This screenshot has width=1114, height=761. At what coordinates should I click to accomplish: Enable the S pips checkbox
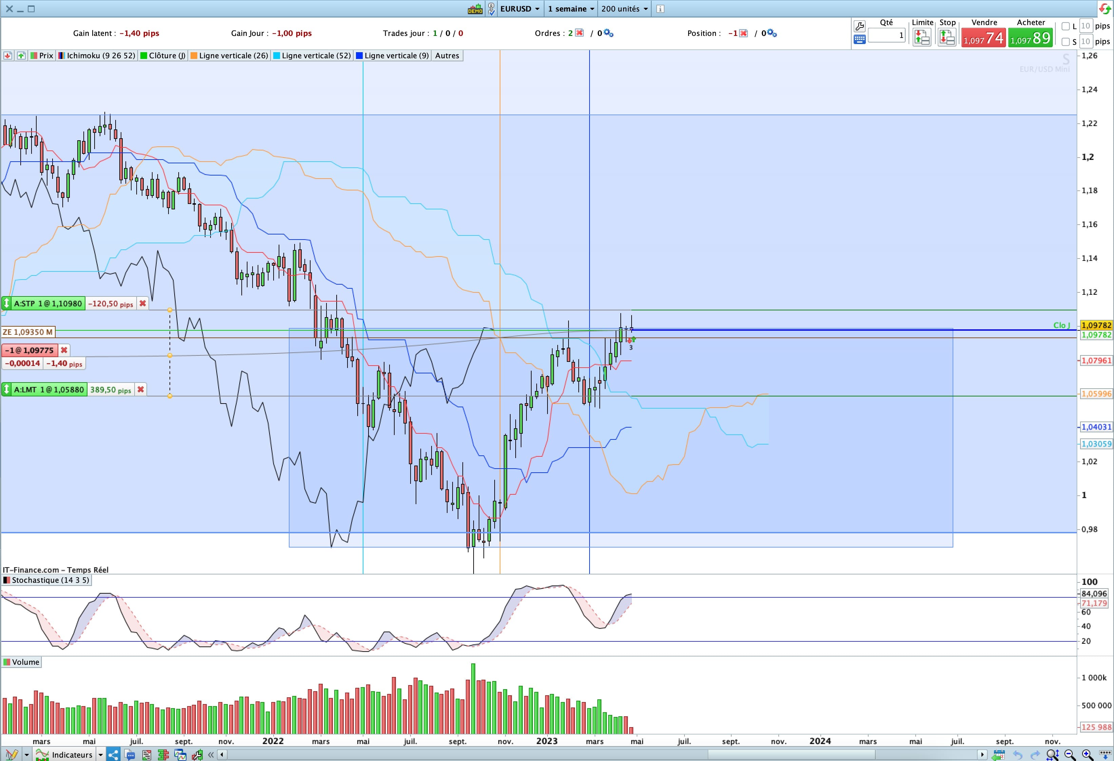[1066, 42]
